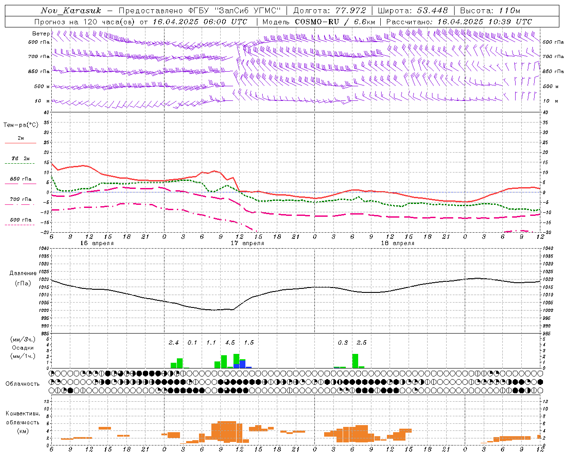The width and height of the screenshot is (566, 453).
Task: Click the Облачность panel label
Action: click(x=23, y=384)
